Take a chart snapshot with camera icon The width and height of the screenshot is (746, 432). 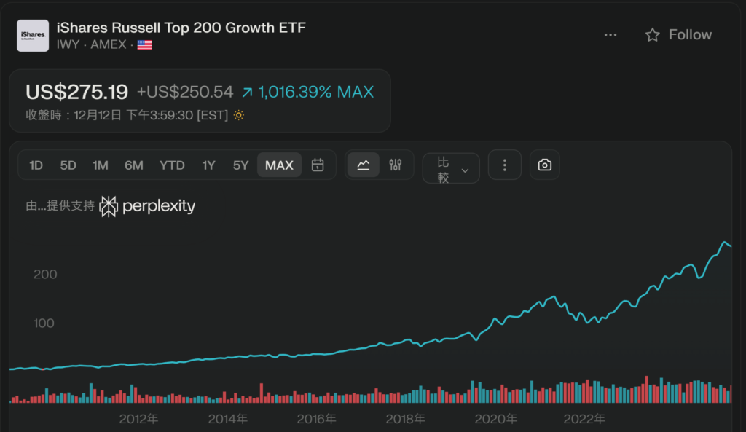click(545, 165)
